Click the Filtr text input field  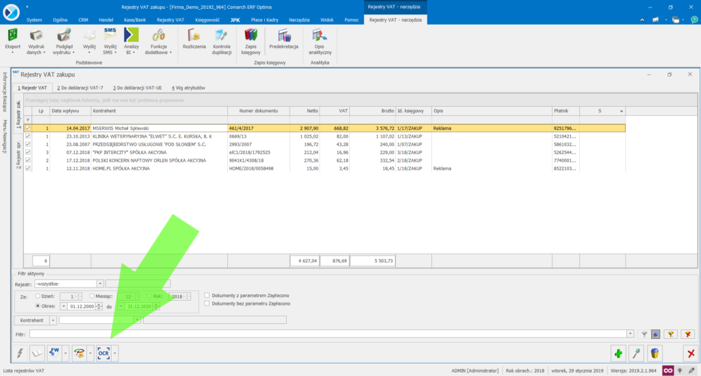tap(327, 334)
